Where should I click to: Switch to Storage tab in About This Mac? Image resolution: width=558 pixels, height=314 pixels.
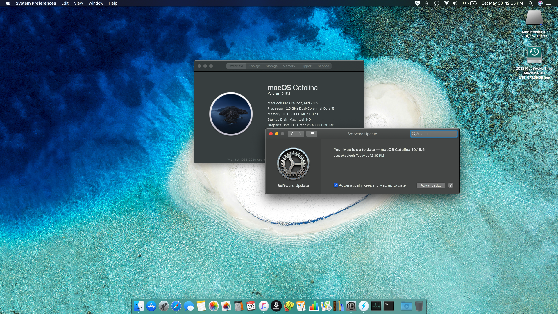click(272, 66)
